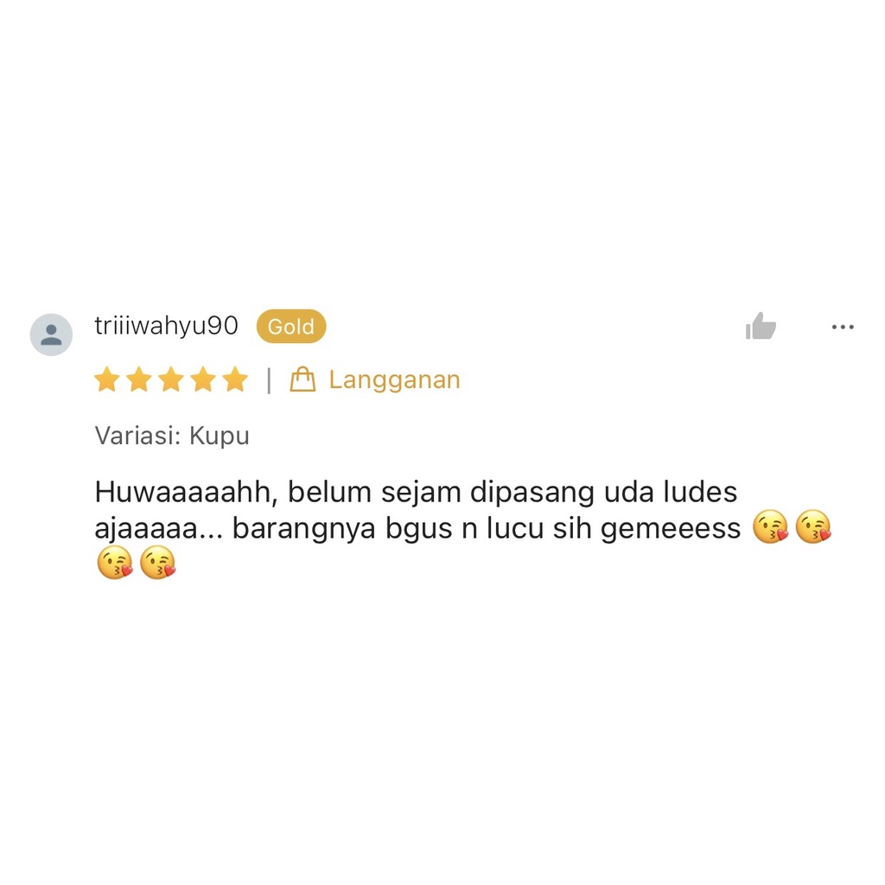Tap the final kiss emoji of the review
The width and height of the screenshot is (885, 885).
(x=157, y=563)
